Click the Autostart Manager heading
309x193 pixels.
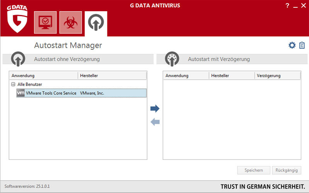point(68,45)
